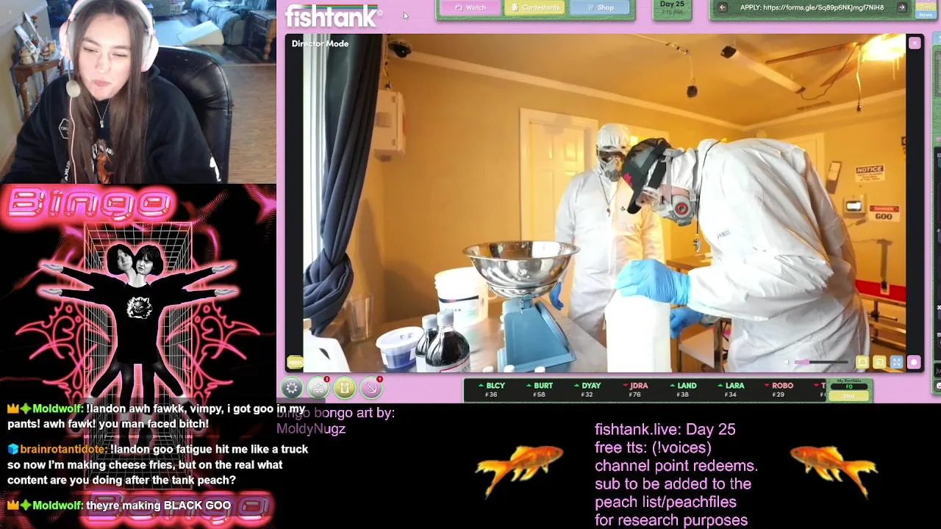Click the second yellow stacked-layers player icon

tap(879, 362)
